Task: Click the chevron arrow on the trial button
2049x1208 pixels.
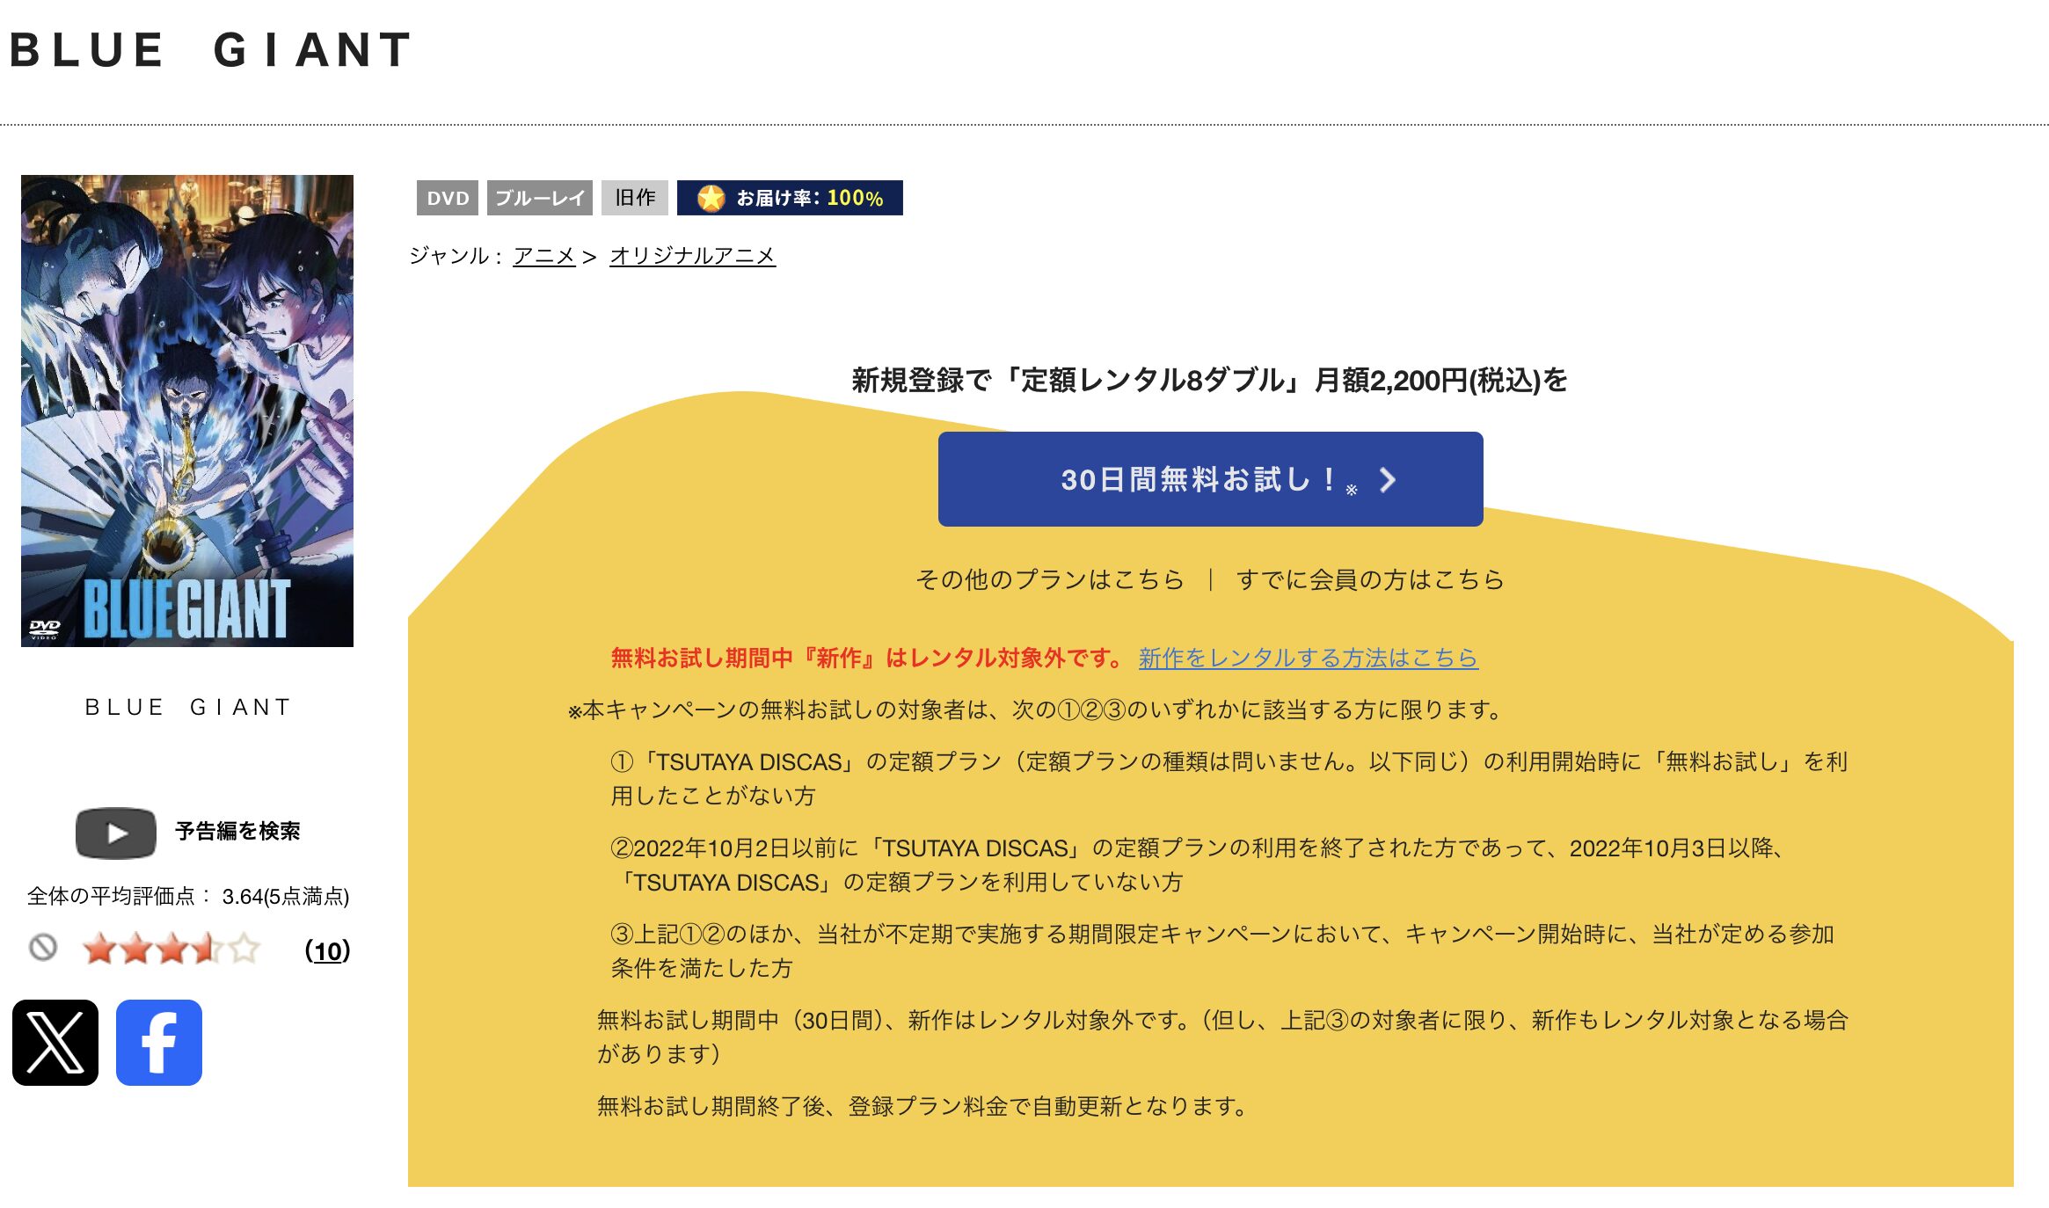Action: 1388,479
